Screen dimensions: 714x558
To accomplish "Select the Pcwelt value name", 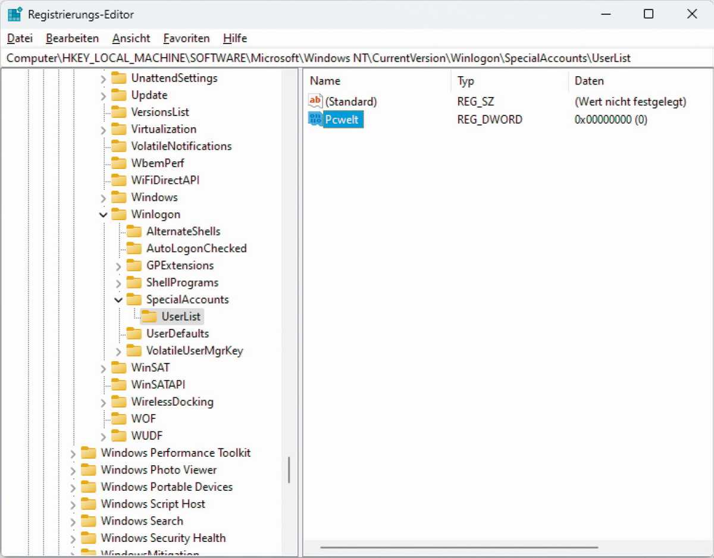I will tap(342, 120).
